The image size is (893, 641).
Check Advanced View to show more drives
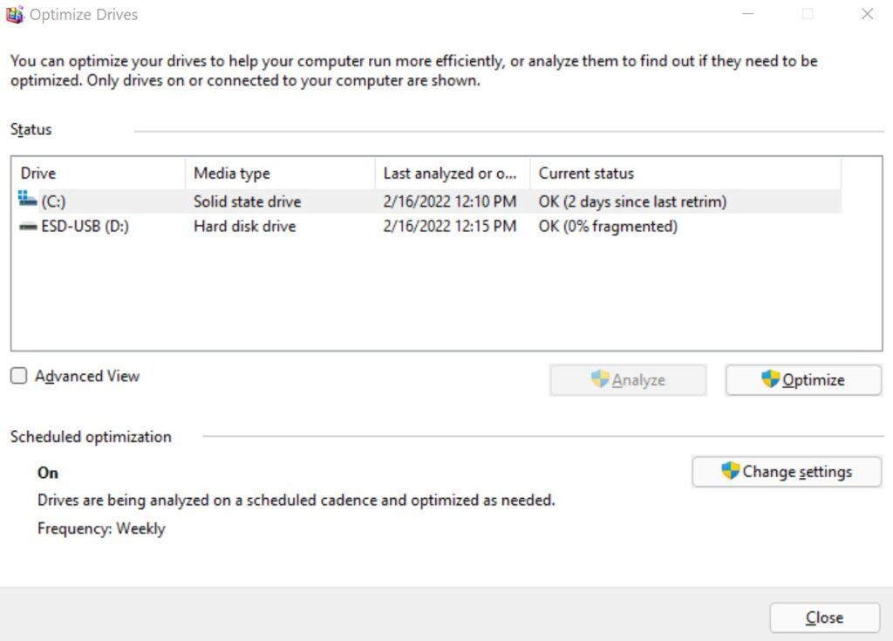coord(17,375)
